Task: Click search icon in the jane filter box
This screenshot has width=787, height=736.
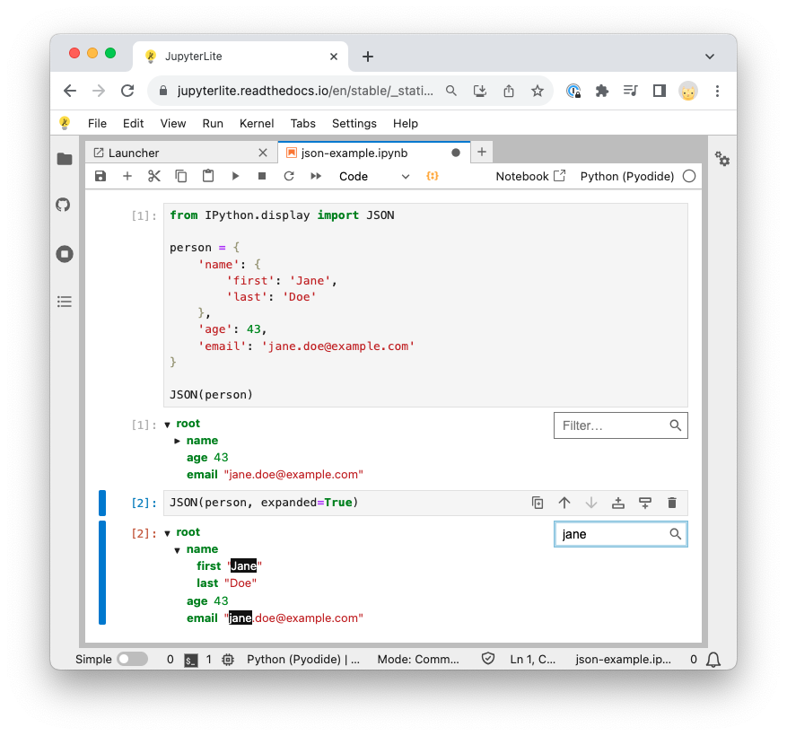Action: pyautogui.click(x=676, y=534)
